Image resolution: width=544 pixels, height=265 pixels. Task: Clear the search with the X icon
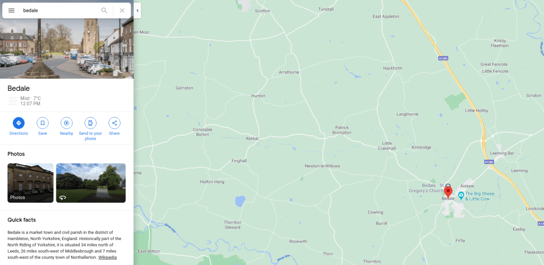click(x=122, y=11)
